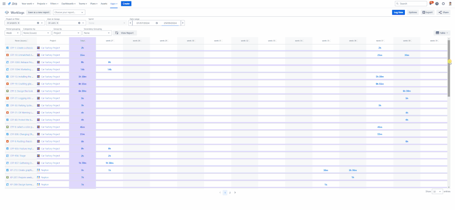
Task: Open the Assets link
Action: coord(104,4)
